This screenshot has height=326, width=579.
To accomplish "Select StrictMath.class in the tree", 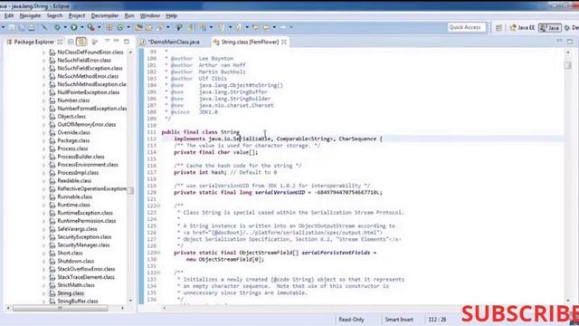I will [76, 285].
